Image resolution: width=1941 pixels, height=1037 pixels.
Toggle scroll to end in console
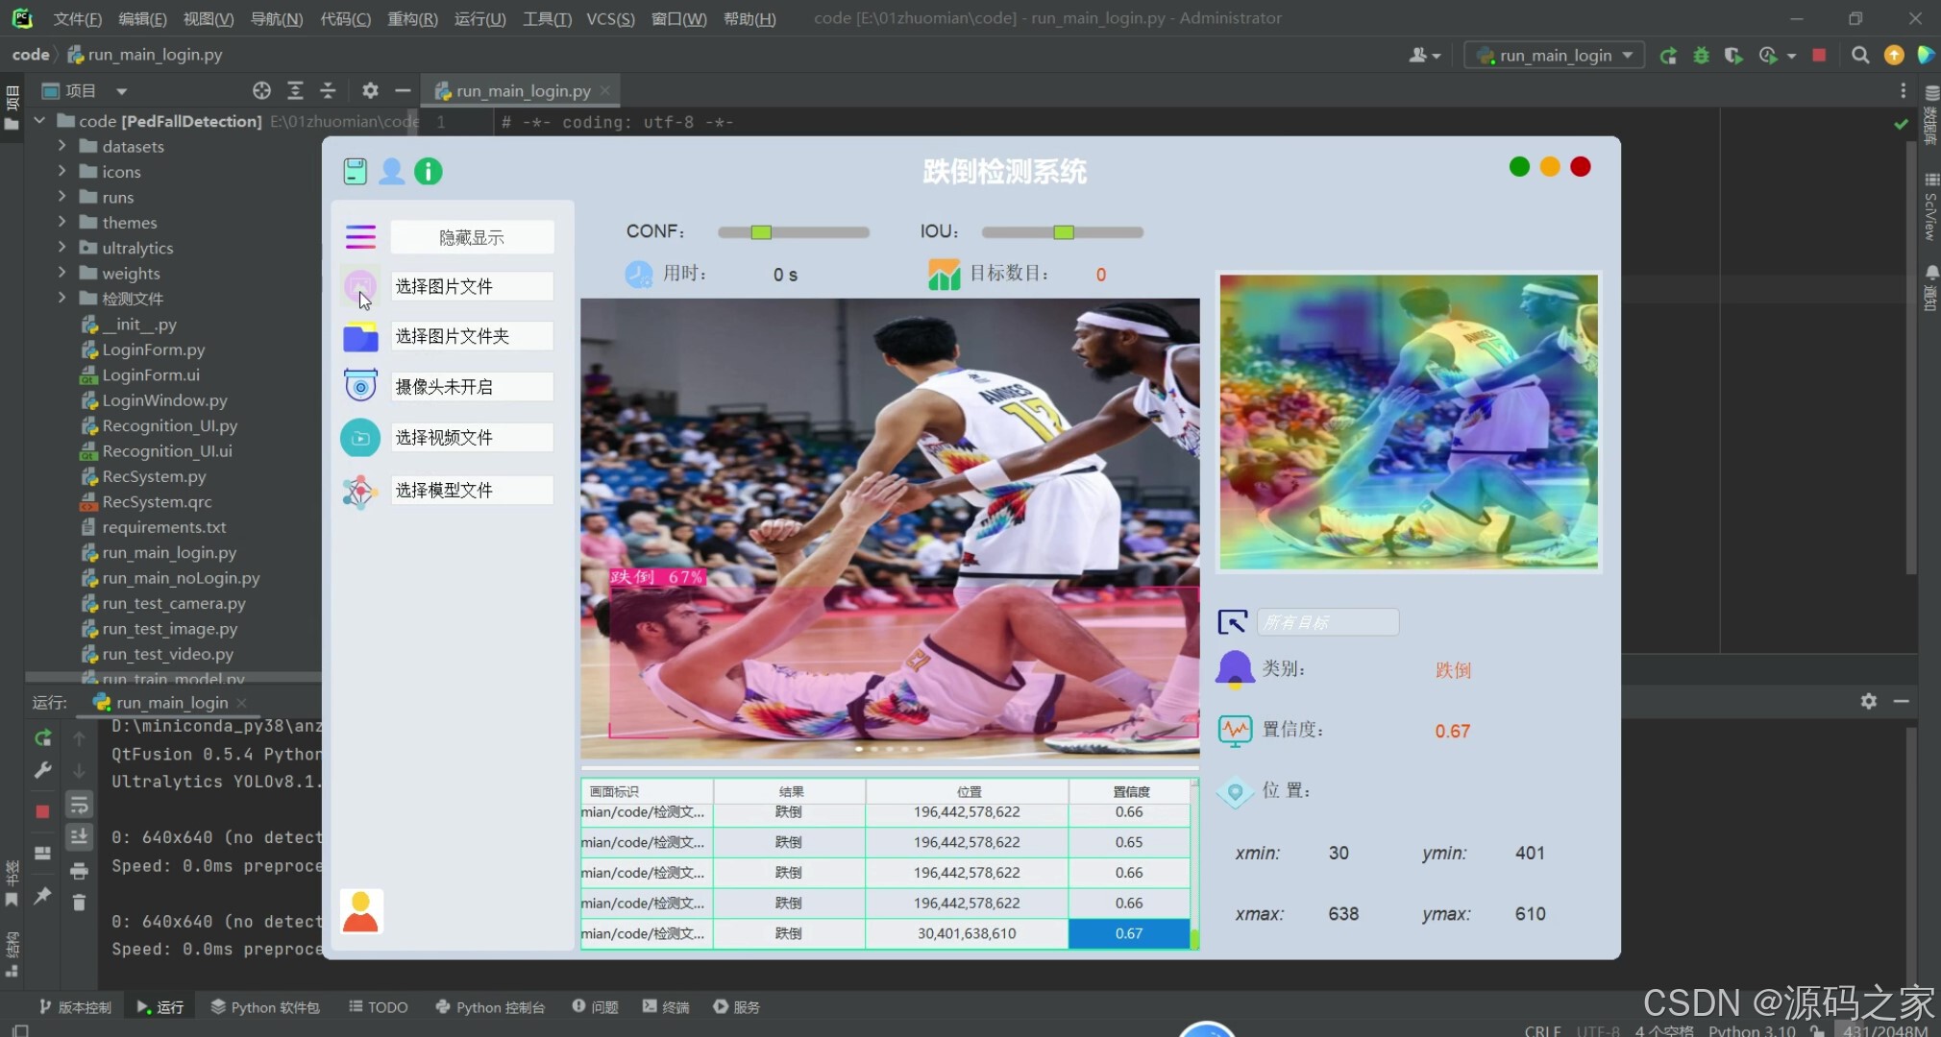79,837
